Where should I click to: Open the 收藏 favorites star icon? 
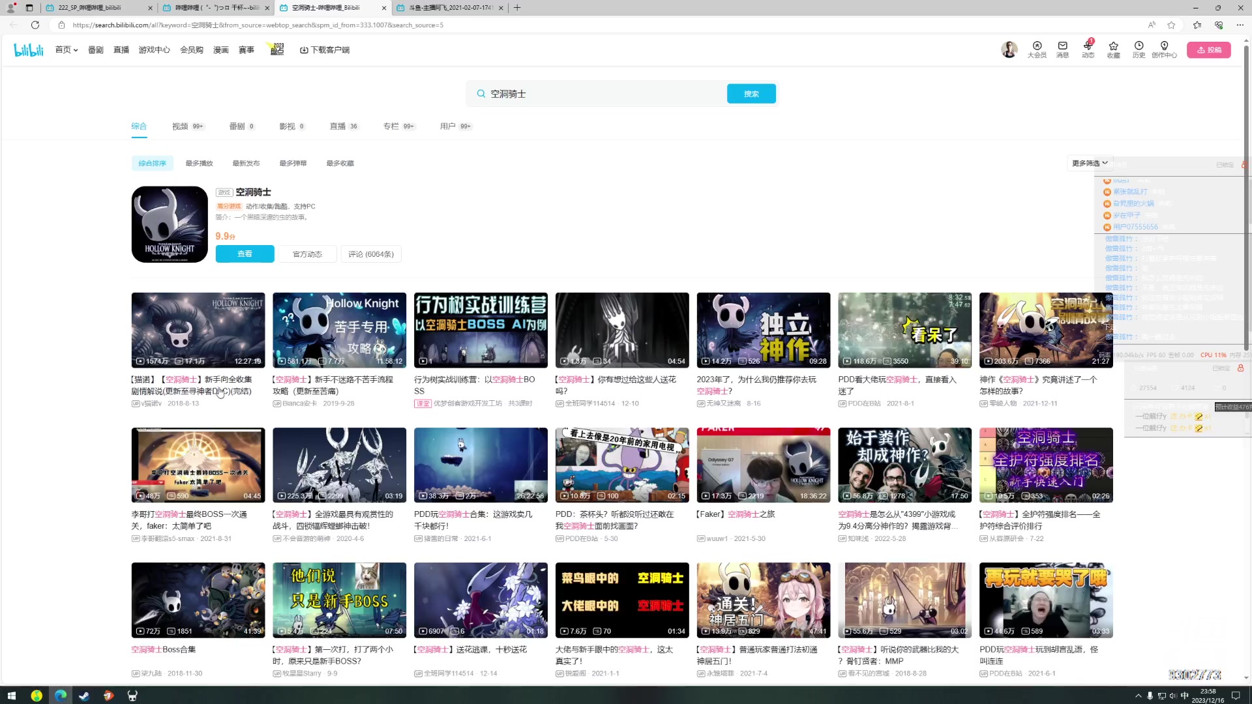1113,50
